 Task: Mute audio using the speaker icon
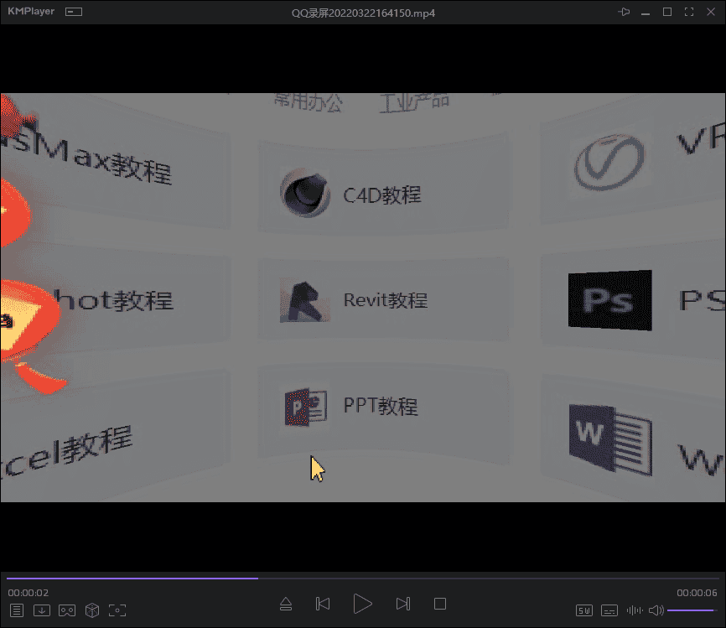click(x=656, y=610)
